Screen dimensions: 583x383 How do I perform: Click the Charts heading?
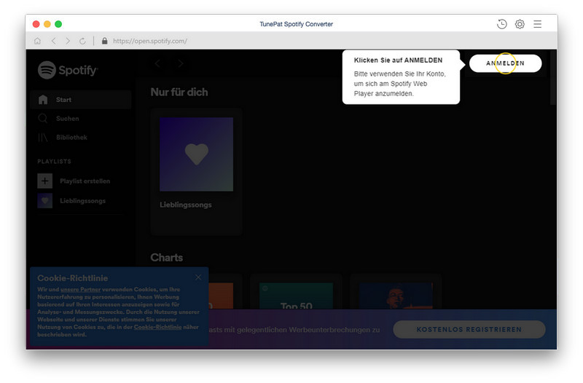pyautogui.click(x=167, y=258)
